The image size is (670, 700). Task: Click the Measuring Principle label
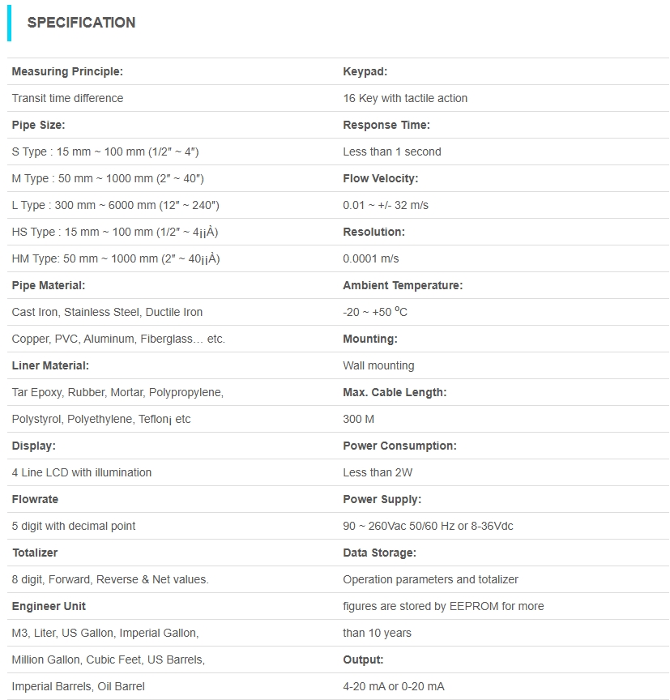67,71
